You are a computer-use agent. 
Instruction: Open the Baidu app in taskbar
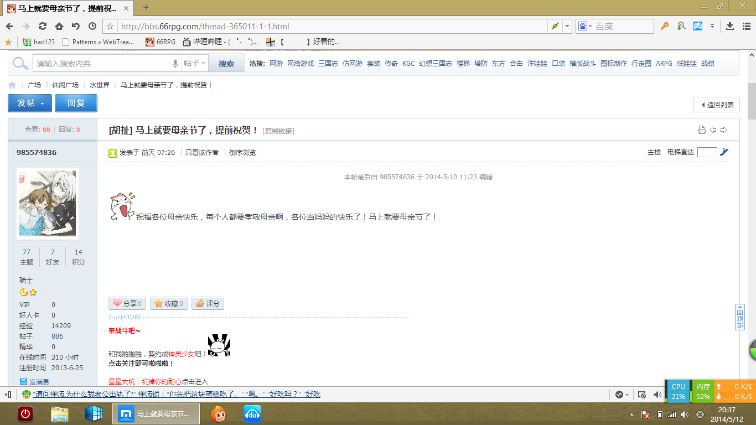coord(252,413)
